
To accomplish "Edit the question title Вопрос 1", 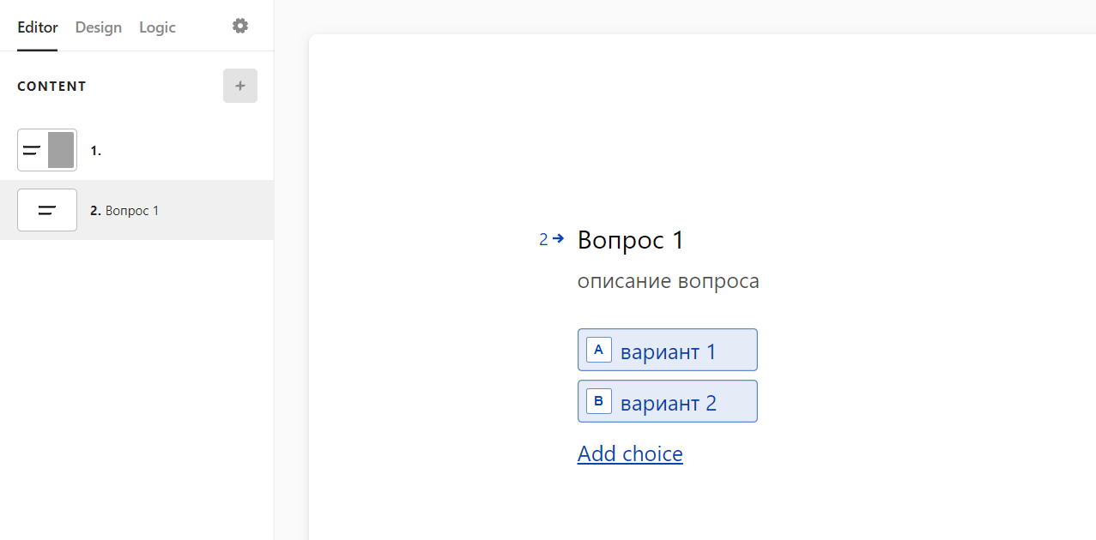I will [x=631, y=240].
